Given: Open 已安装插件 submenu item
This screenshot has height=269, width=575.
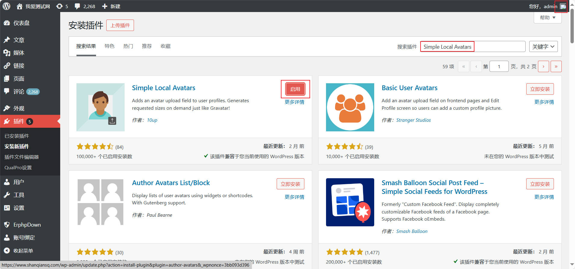Looking at the screenshot, I should 17,136.
